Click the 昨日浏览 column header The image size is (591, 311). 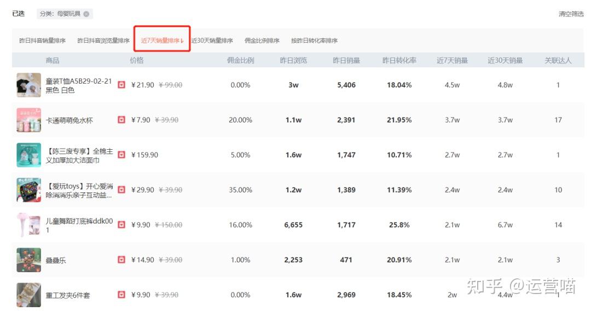coord(293,60)
